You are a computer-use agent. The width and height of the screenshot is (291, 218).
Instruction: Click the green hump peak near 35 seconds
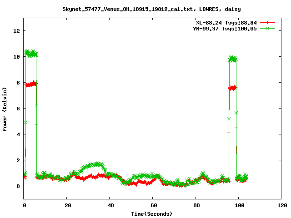point(97,164)
